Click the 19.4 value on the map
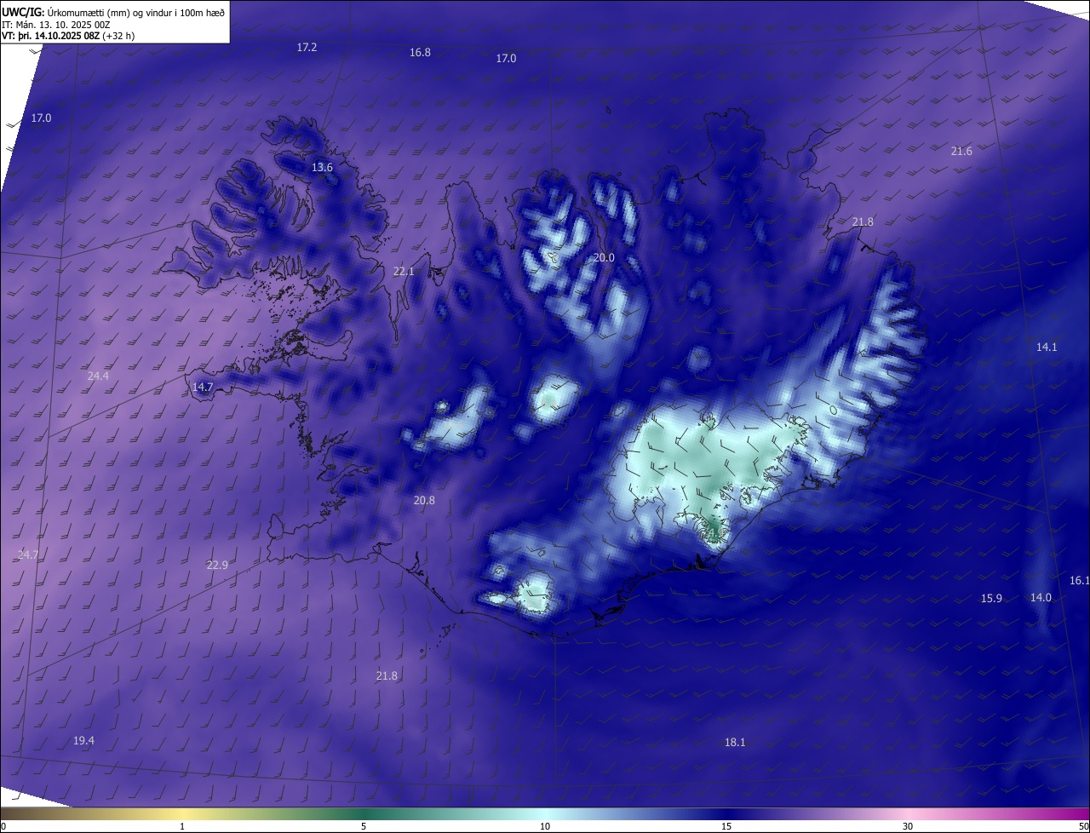 click(x=83, y=741)
